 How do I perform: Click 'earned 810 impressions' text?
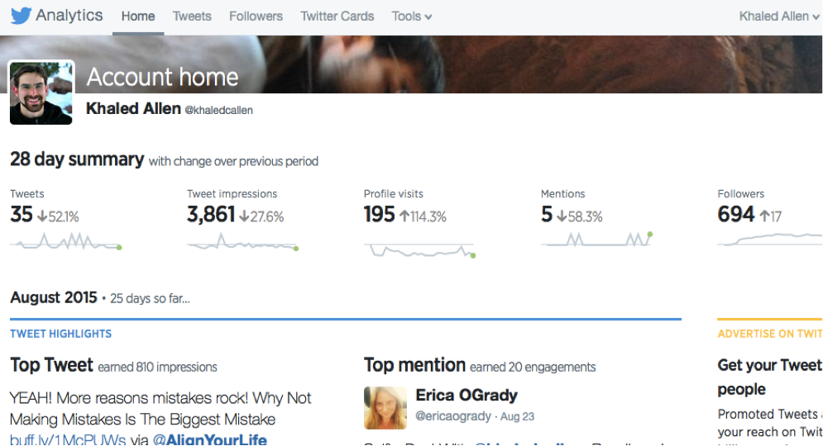[157, 367]
